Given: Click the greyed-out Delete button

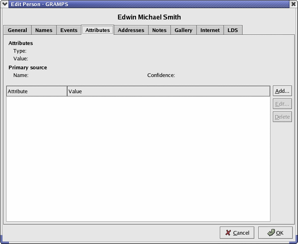Looking at the screenshot, I should [282, 117].
